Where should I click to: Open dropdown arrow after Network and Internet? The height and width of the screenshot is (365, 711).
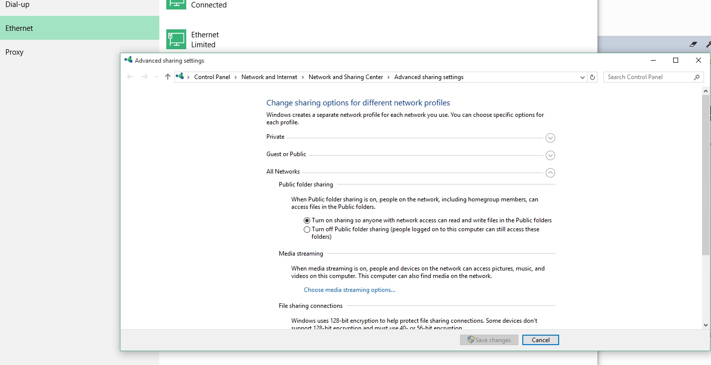tap(303, 77)
